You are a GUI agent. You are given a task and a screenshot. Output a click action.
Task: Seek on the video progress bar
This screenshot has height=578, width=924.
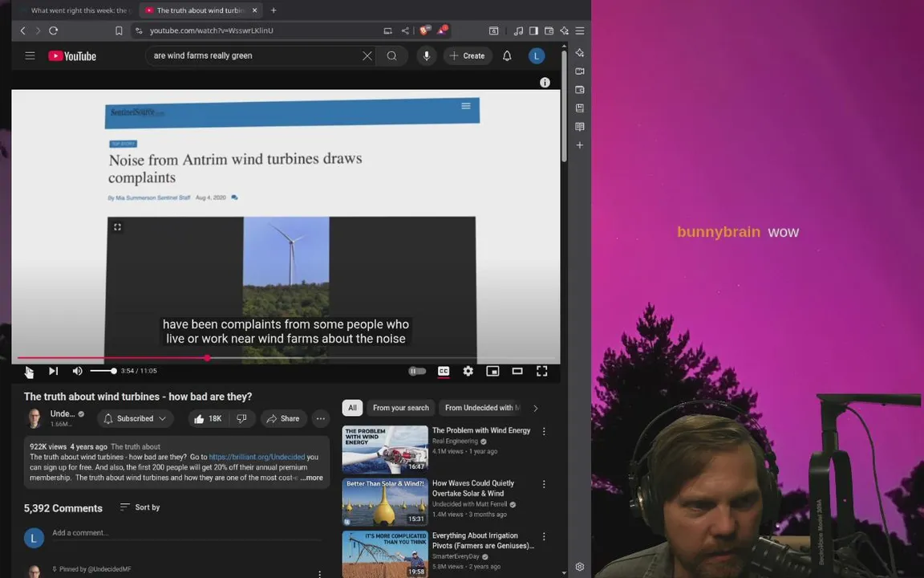coord(286,358)
